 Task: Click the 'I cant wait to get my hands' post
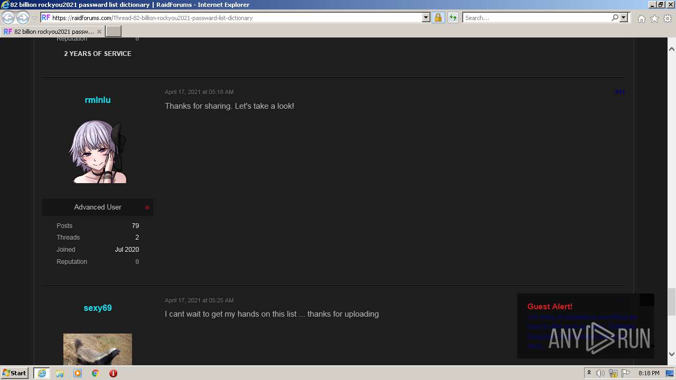pyautogui.click(x=271, y=314)
